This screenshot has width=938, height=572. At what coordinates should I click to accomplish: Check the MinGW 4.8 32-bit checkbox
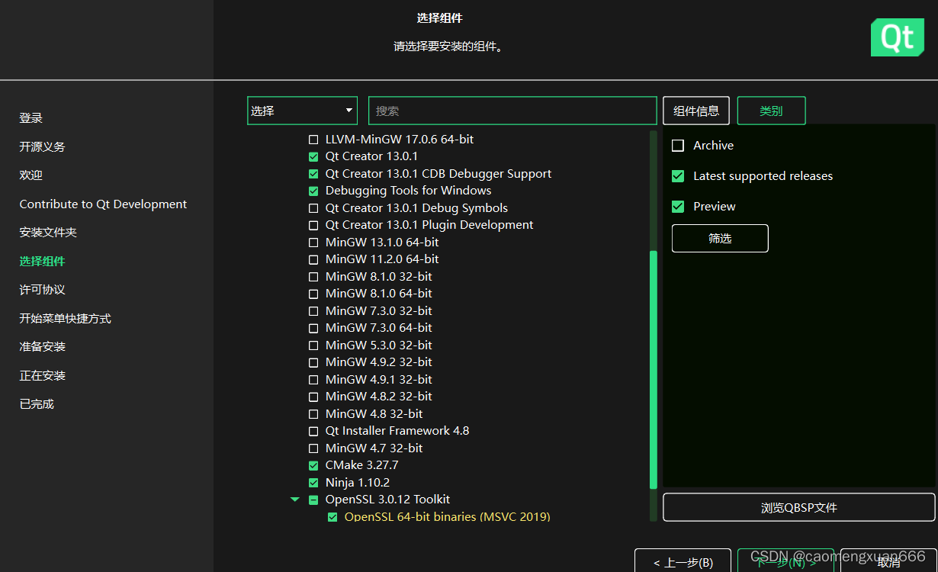coord(313,415)
